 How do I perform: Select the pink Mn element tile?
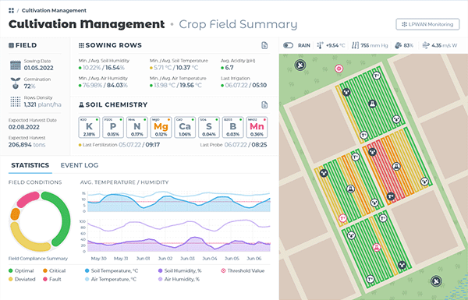[x=257, y=127]
